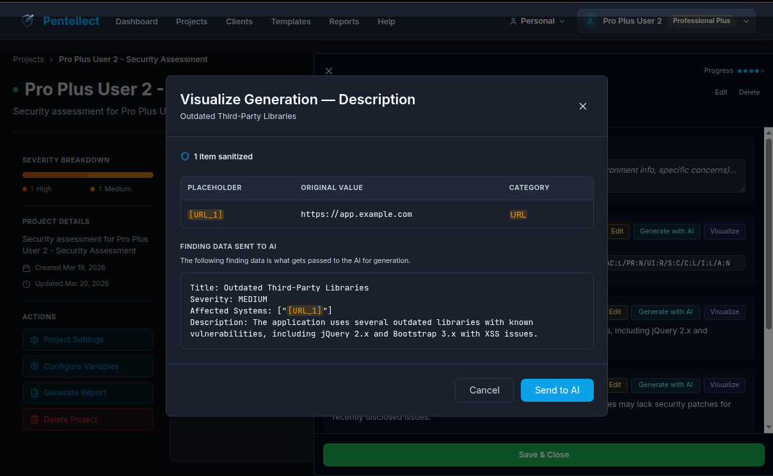This screenshot has height=476, width=773.
Task: Click the Send to AI button
Action: (x=557, y=390)
